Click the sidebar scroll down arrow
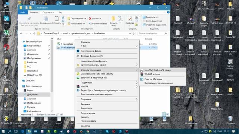Screen dimensions: 239x134 52,111
